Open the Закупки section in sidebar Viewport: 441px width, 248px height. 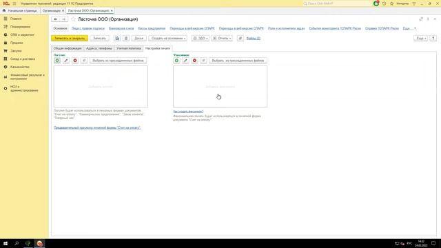point(16,51)
